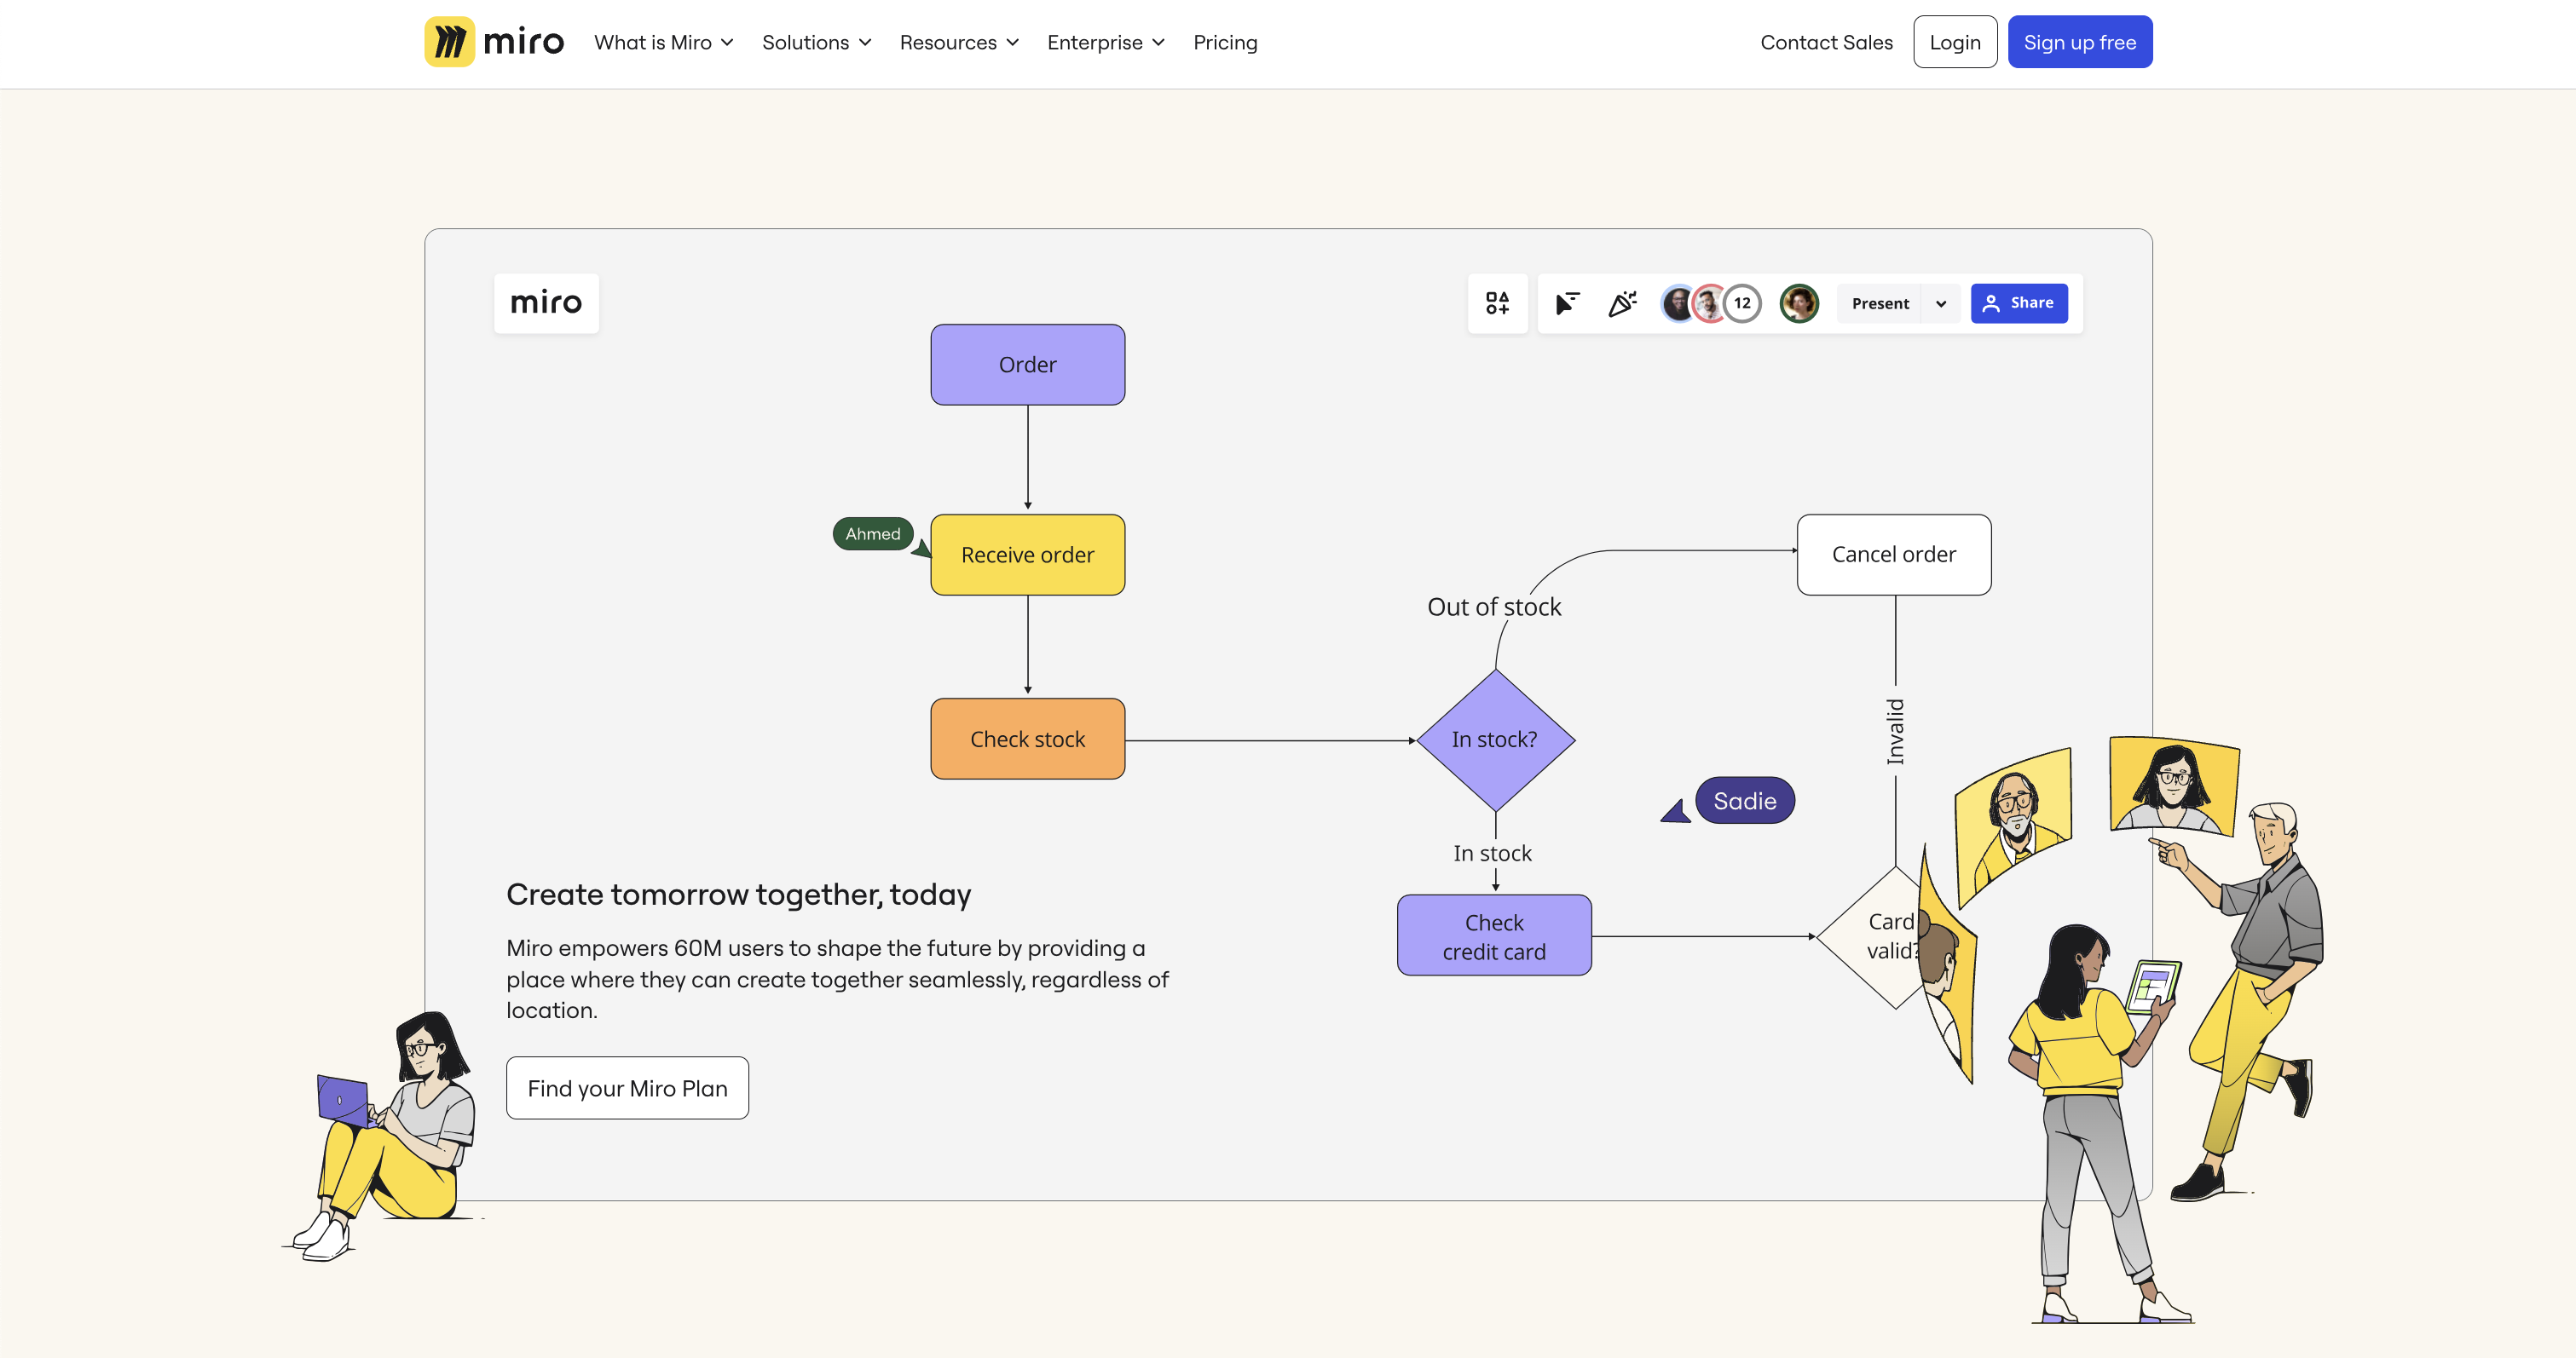The image size is (2576, 1358).
Task: Click the Create tomorrow together, today heading
Action: point(738,895)
